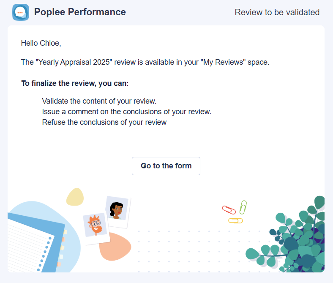Select Validate the content of your review line

pyautogui.click(x=99, y=101)
